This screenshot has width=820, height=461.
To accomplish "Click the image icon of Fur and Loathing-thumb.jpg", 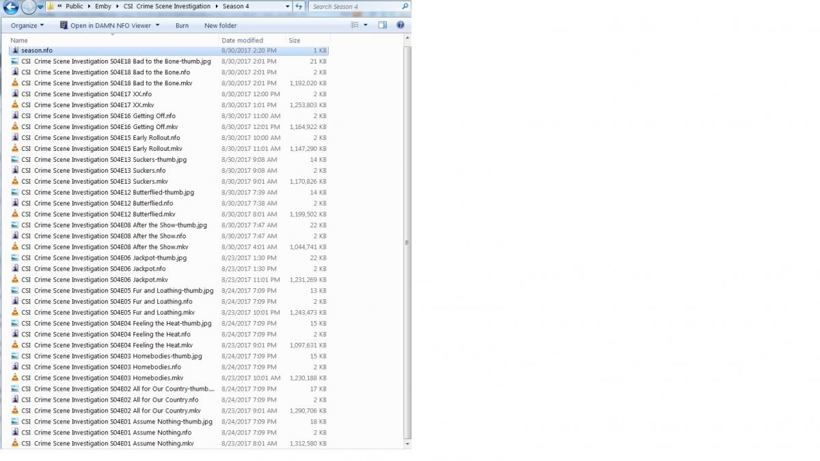I will [15, 291].
